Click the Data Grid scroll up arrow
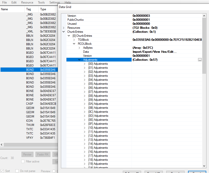209x173 pixels. 204,16
